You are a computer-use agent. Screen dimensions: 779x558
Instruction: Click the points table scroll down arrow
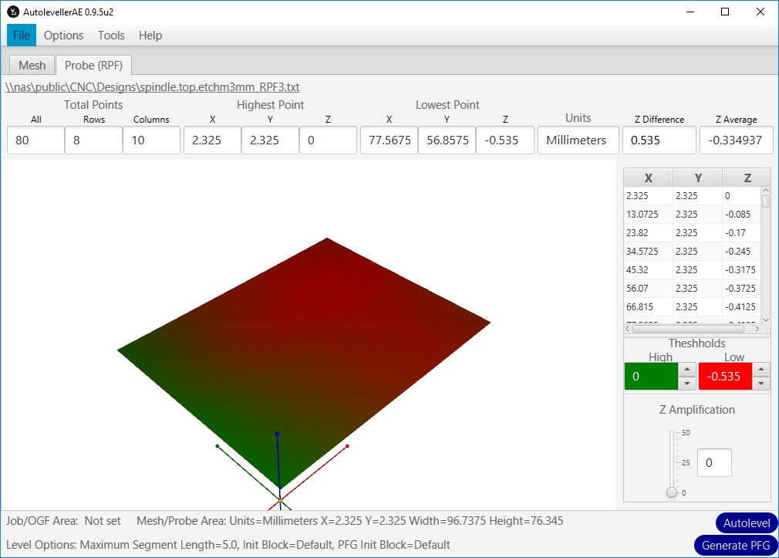coord(766,320)
